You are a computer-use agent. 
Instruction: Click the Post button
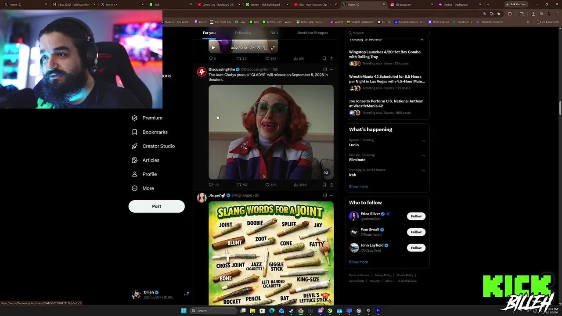tap(156, 206)
